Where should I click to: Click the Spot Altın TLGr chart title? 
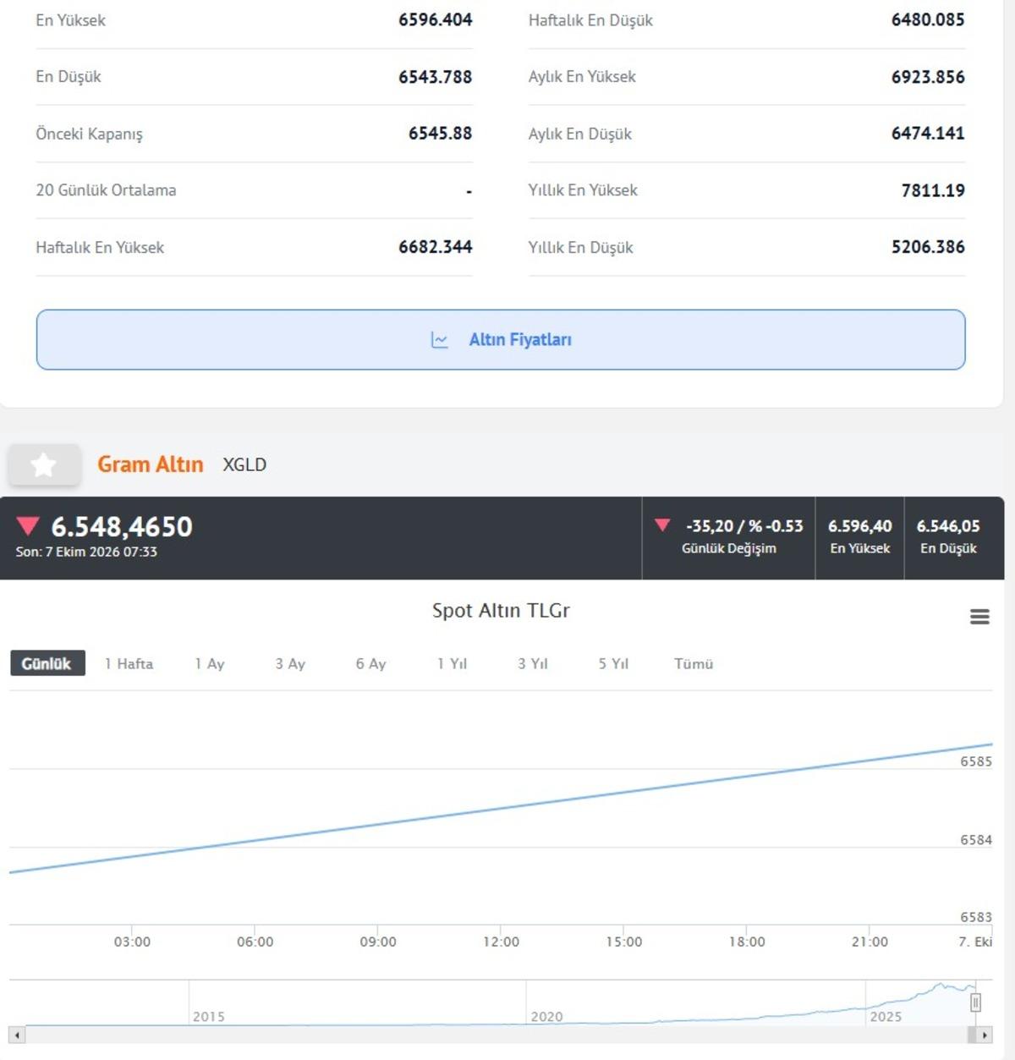[x=501, y=610]
